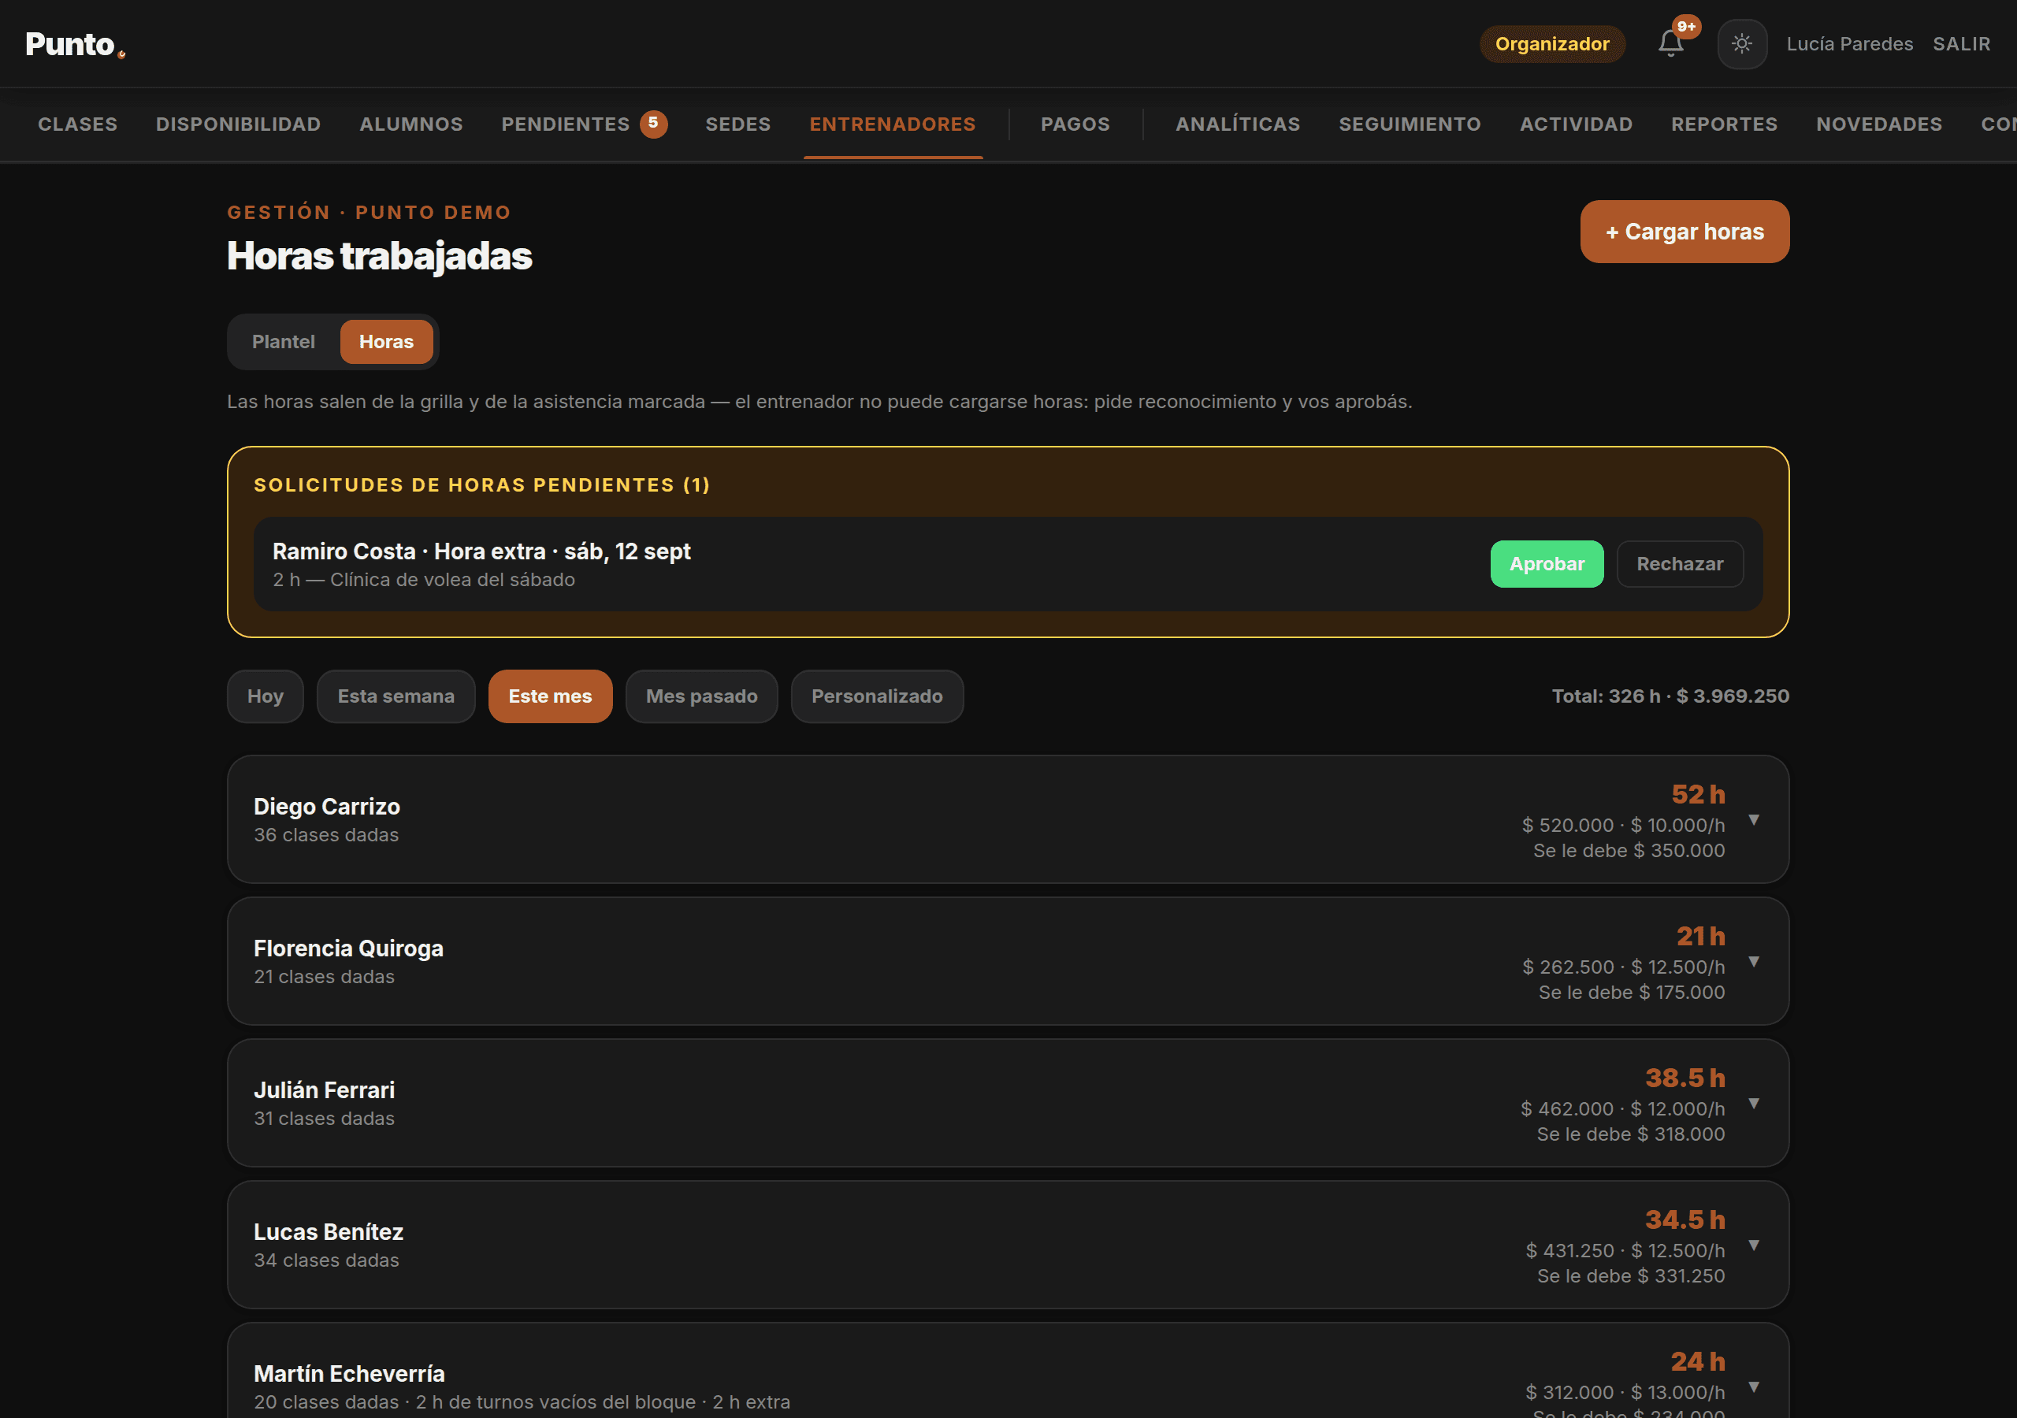This screenshot has height=1418, width=2017.
Task: Click the Cargar horas button
Action: coord(1684,231)
